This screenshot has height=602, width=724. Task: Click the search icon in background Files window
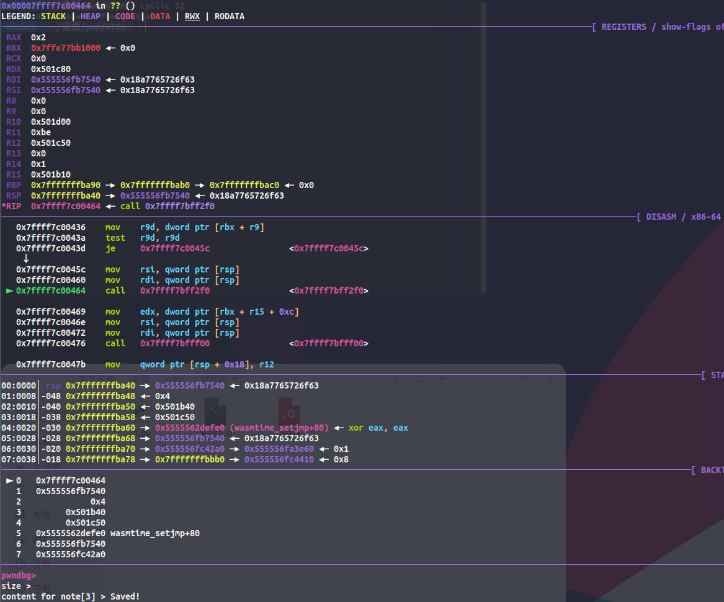pos(394,379)
